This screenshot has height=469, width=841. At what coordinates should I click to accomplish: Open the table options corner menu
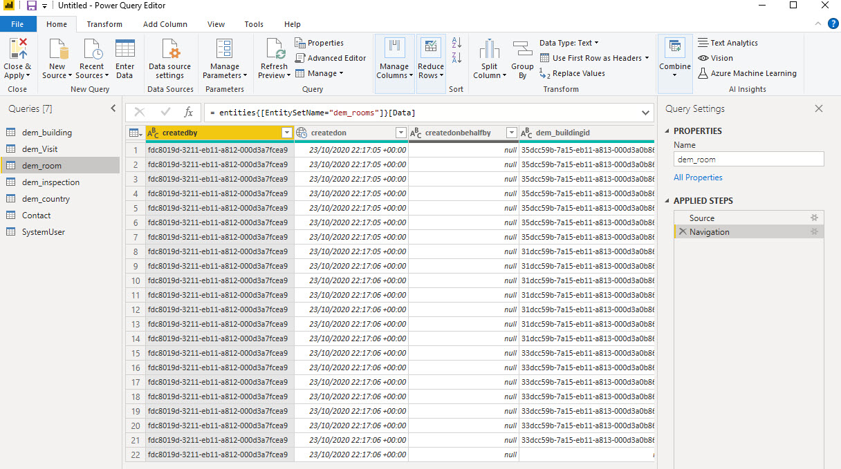coord(136,133)
